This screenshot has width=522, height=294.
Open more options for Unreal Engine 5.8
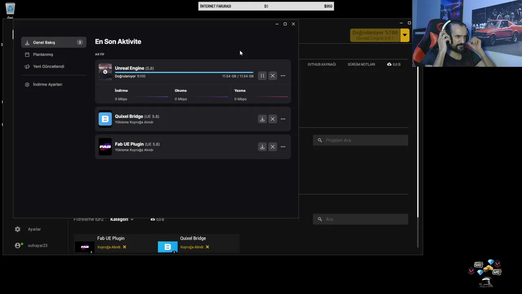click(283, 76)
